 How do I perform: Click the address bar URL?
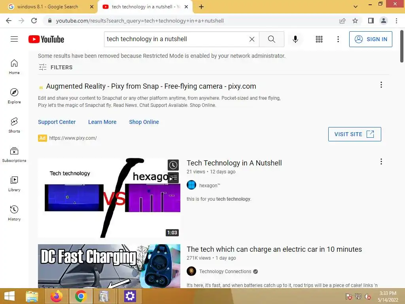[x=140, y=21]
